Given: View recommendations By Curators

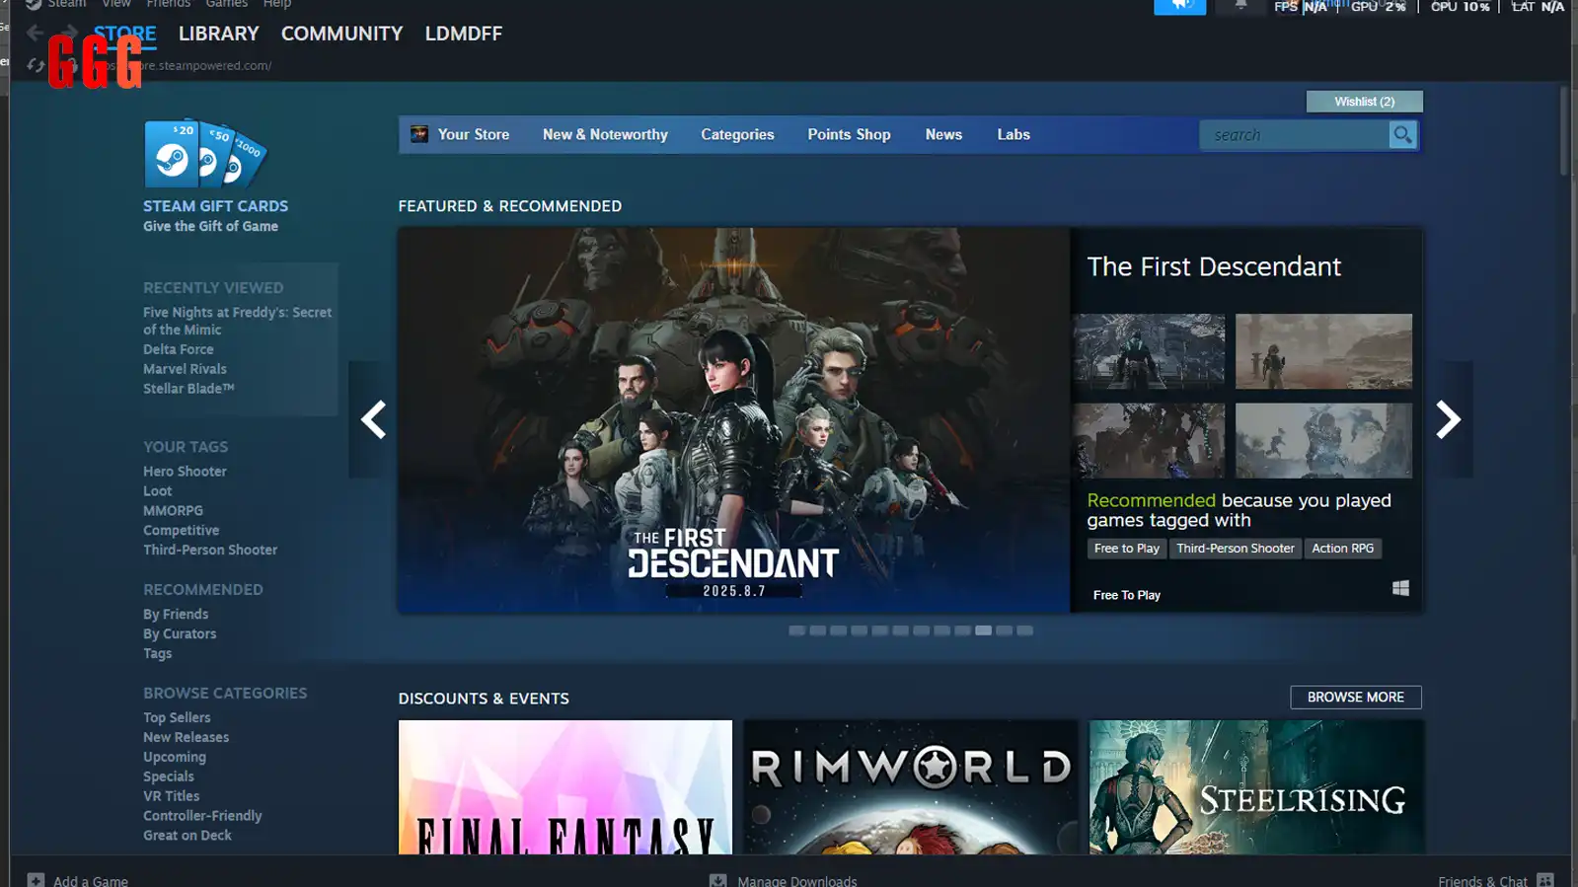Looking at the screenshot, I should 180,634.
